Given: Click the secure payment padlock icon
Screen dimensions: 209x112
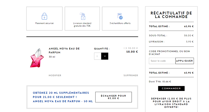Looking at the screenshot, I should pyautogui.click(x=44, y=16).
